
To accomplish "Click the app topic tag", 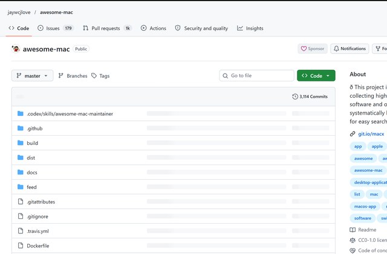I will (358, 147).
